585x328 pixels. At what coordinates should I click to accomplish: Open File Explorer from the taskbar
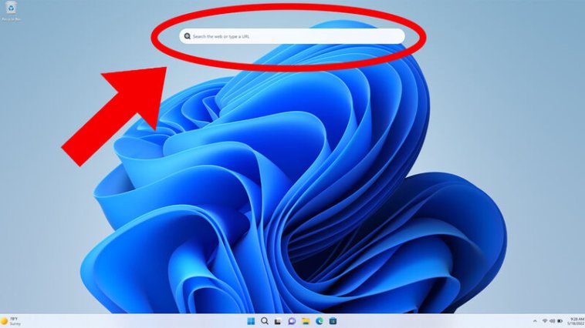(x=306, y=321)
